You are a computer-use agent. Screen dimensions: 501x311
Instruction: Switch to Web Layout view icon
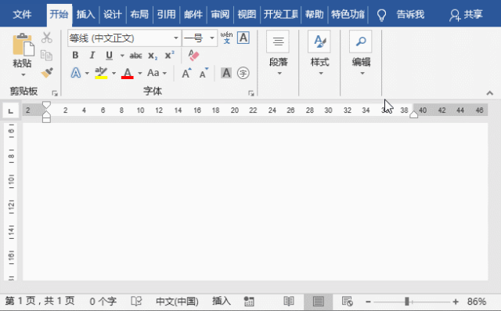[x=348, y=301]
